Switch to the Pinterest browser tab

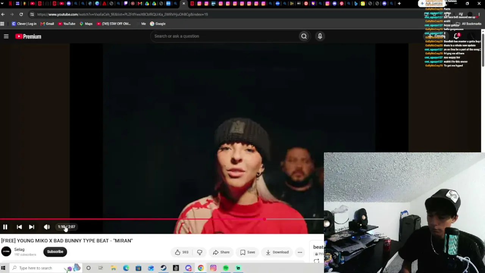coord(342,3)
